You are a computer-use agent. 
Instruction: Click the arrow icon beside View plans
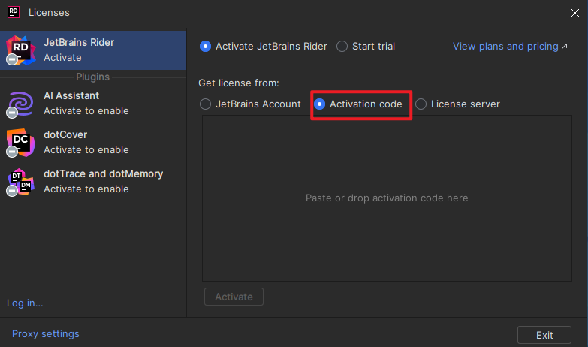[565, 46]
